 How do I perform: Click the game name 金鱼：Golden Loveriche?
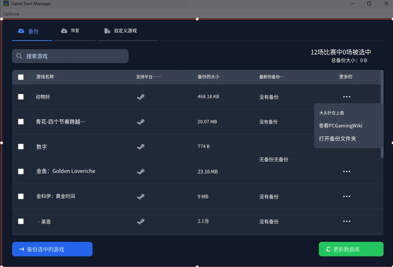pyautogui.click(x=66, y=171)
